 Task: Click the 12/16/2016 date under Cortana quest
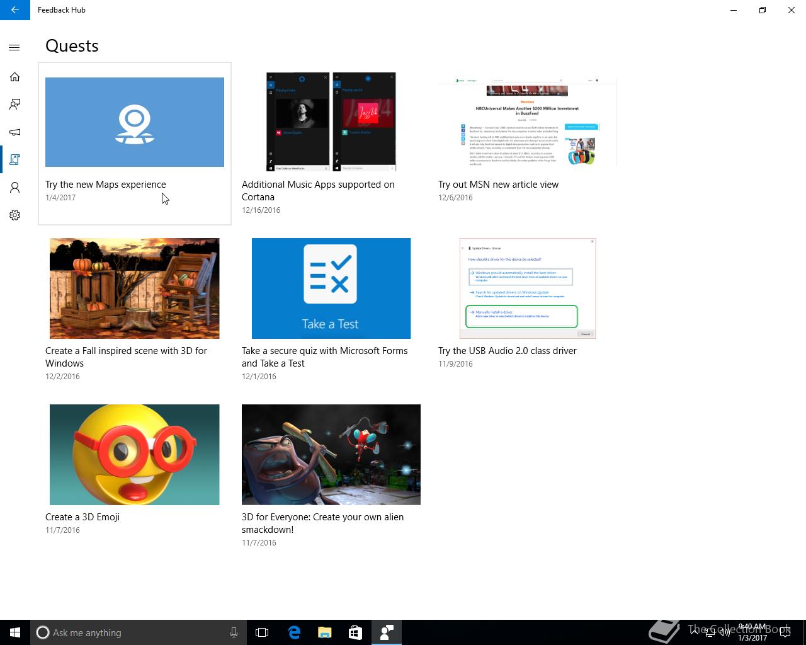pyautogui.click(x=261, y=210)
